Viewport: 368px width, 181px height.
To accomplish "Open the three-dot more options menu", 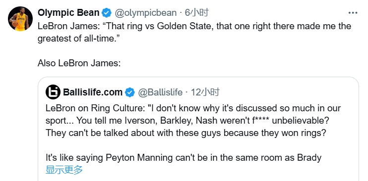I will click(353, 13).
